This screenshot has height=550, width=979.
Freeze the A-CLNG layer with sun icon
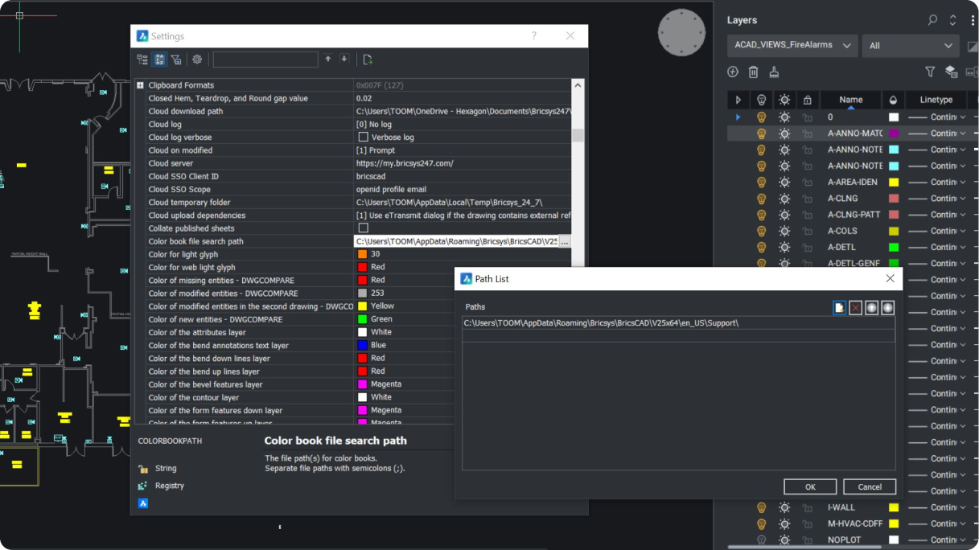pyautogui.click(x=784, y=199)
